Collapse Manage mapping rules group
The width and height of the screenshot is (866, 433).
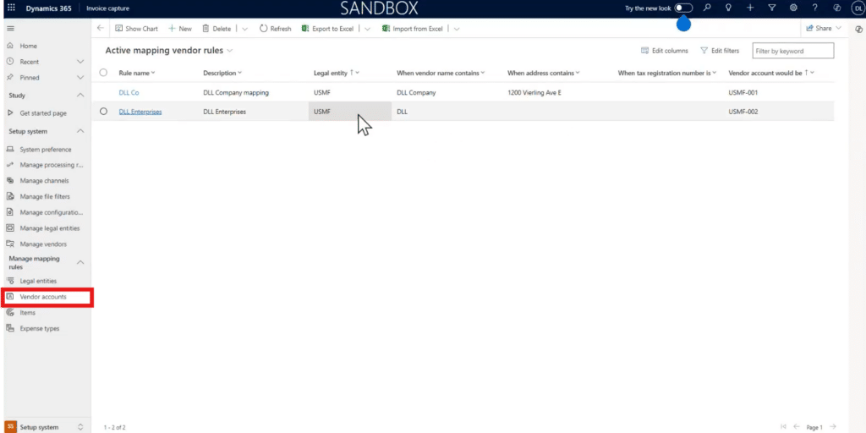pyautogui.click(x=80, y=262)
